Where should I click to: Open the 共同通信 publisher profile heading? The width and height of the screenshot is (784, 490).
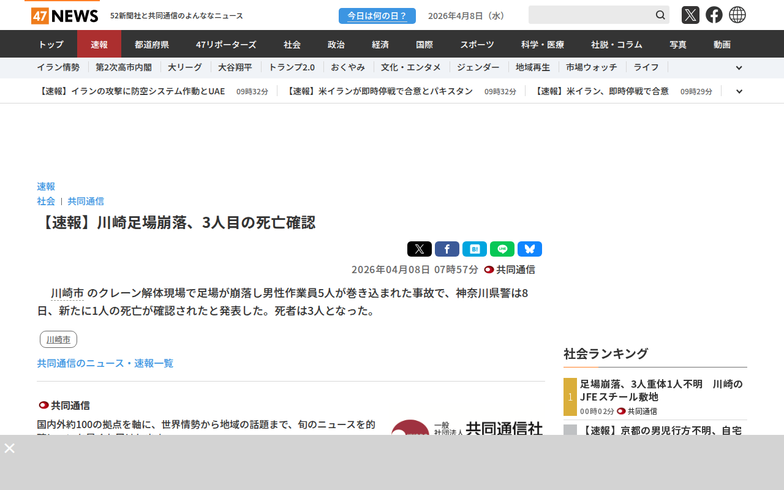[70, 405]
